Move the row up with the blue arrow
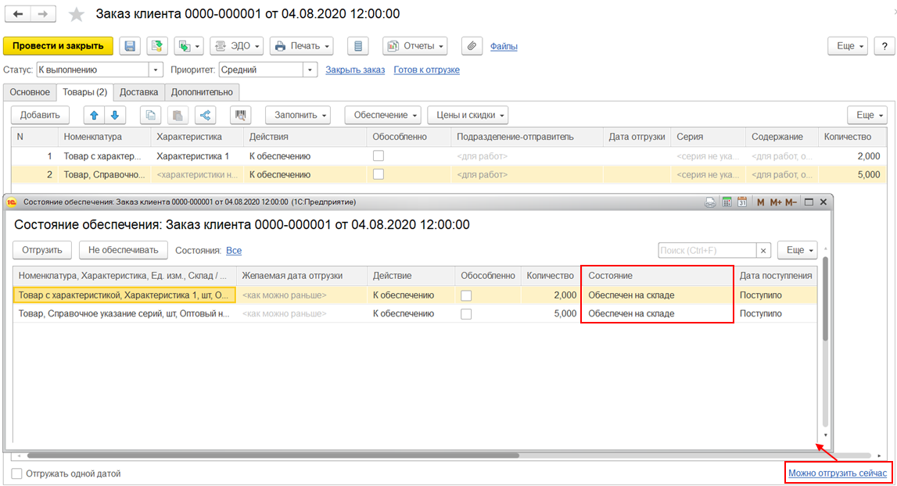 95,115
